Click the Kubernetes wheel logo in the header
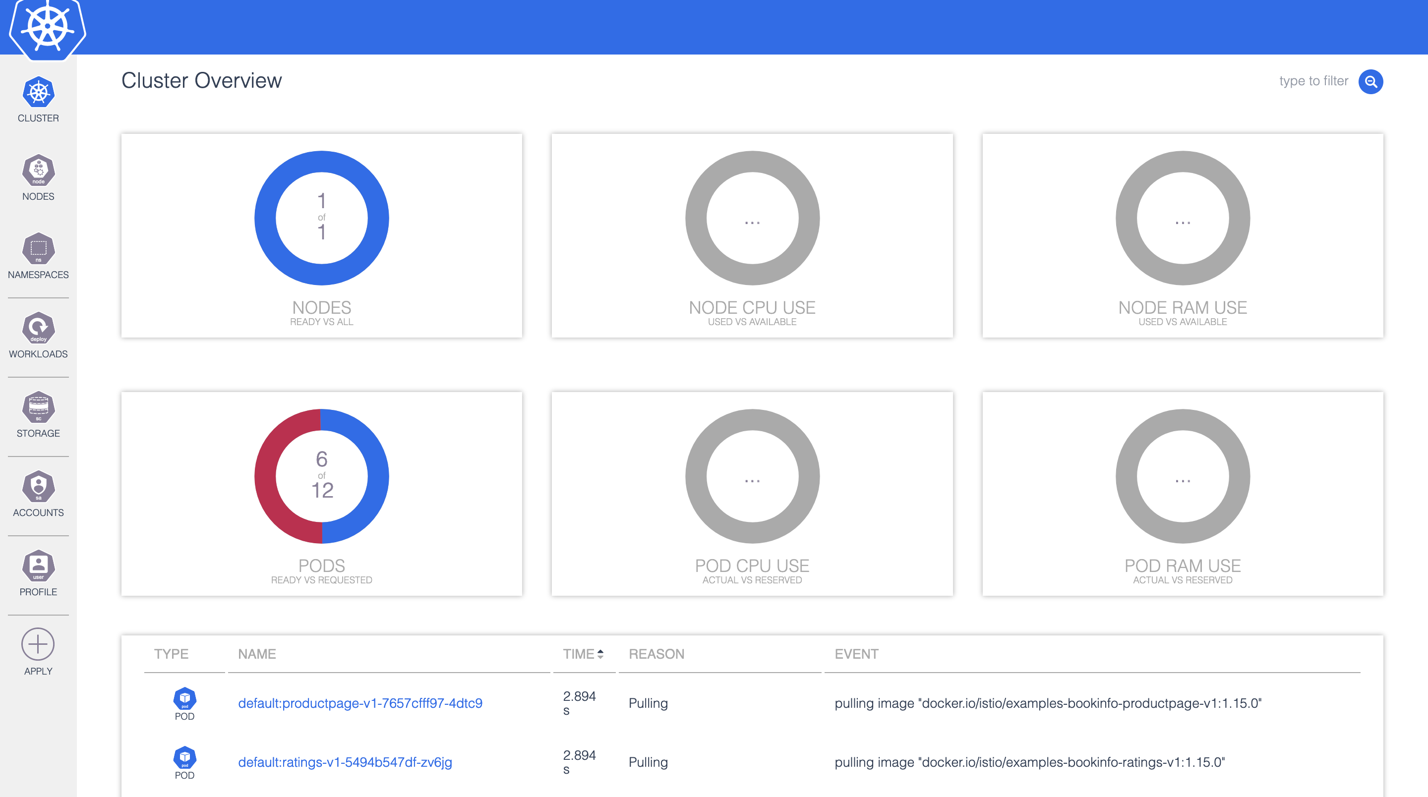The width and height of the screenshot is (1428, 797). (47, 27)
